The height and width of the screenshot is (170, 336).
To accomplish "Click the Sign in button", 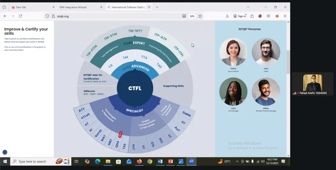I will 240,16.
